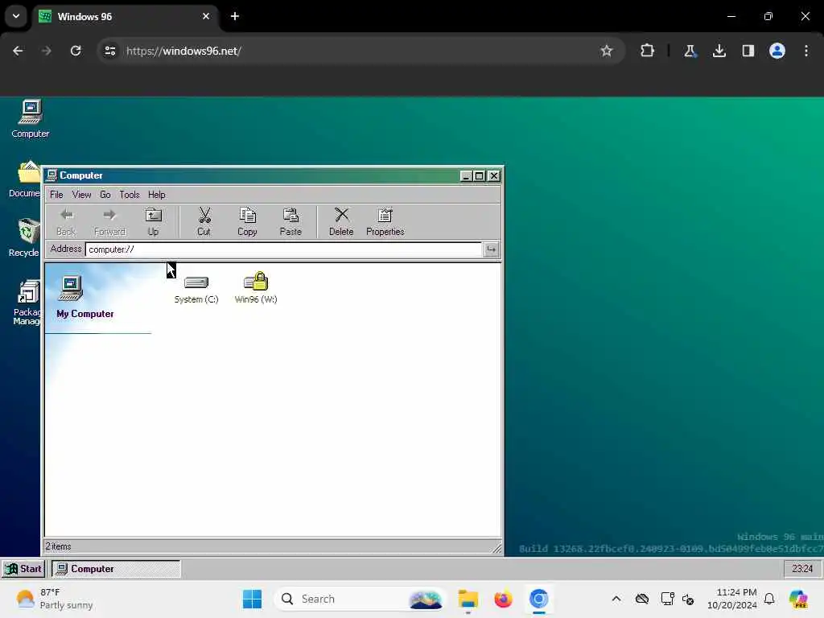Expand the tab search dropdown arrow
The width and height of the screenshot is (824, 618).
click(16, 16)
